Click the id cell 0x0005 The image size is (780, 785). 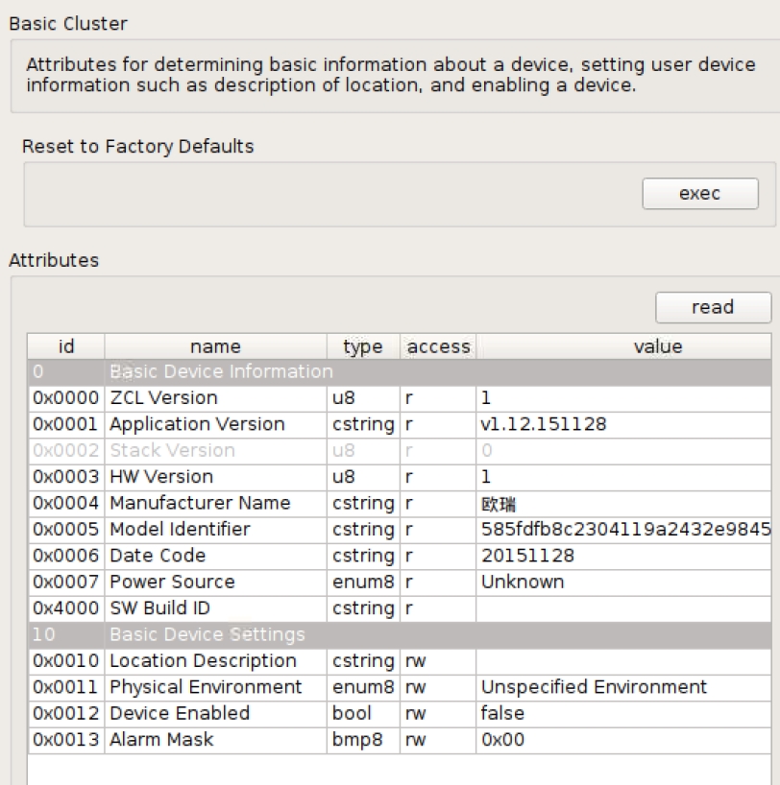pyautogui.click(x=65, y=529)
